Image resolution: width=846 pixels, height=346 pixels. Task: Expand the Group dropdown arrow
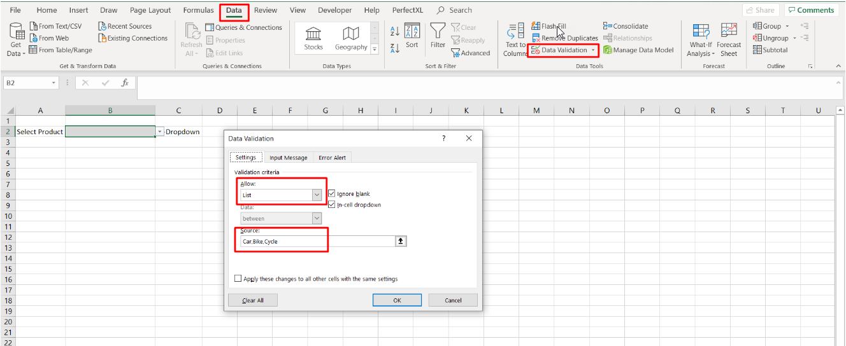click(x=787, y=26)
